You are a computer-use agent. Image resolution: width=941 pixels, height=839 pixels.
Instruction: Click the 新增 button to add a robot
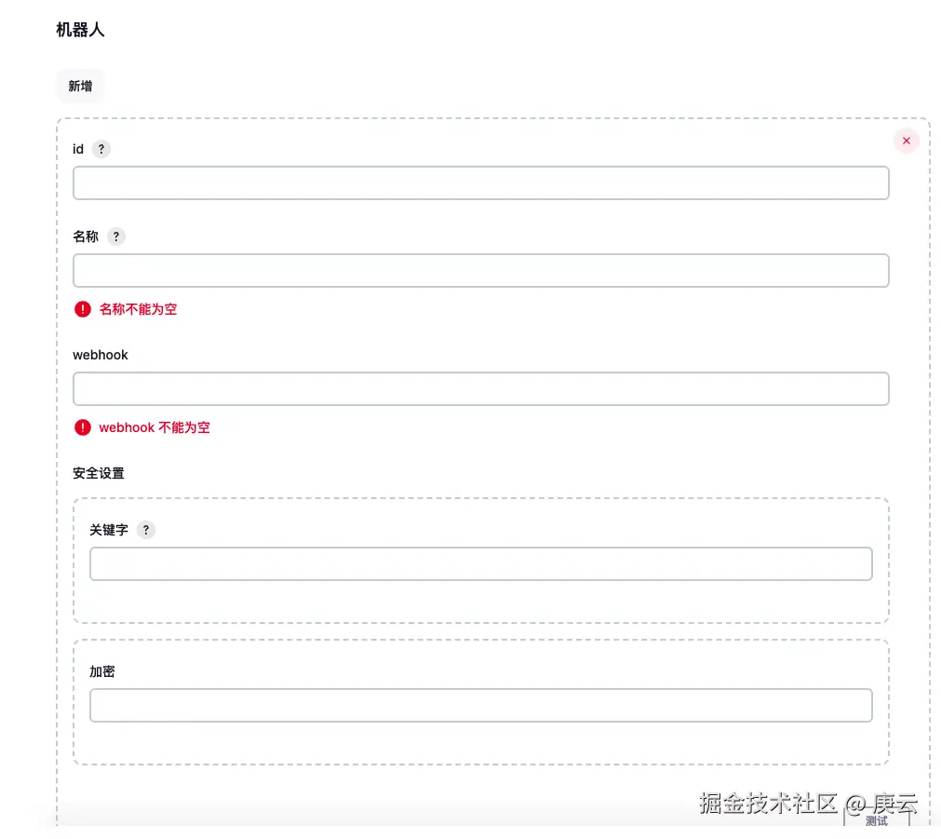click(80, 87)
